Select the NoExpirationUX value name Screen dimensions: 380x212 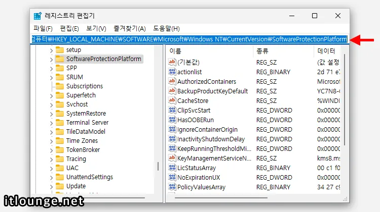(199, 178)
